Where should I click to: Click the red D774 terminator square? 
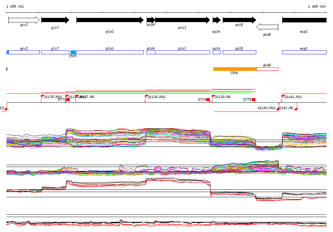click(208, 99)
